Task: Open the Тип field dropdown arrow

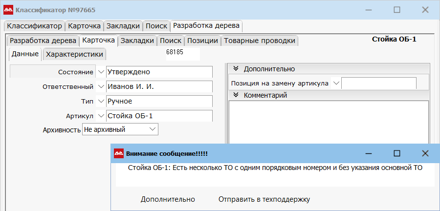Action: (x=101, y=101)
